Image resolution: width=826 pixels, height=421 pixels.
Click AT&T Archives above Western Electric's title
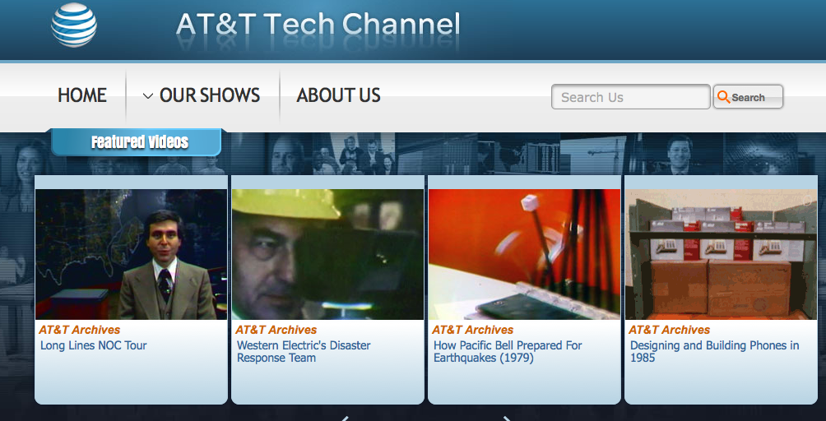tap(276, 330)
